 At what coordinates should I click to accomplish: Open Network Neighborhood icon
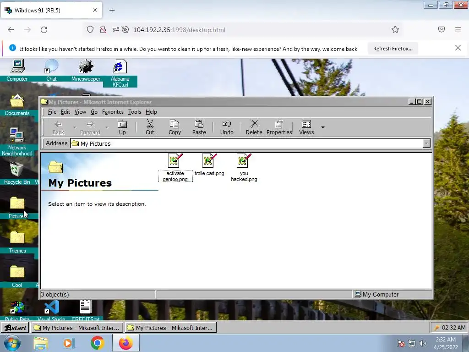(17, 142)
